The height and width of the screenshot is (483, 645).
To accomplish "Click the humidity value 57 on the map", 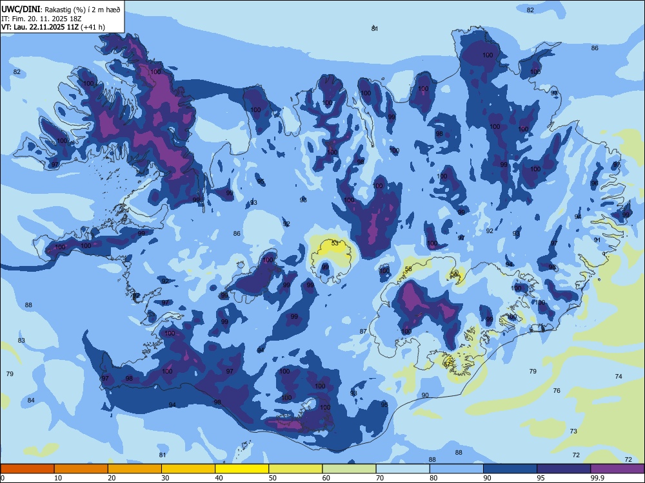I will point(447,364).
